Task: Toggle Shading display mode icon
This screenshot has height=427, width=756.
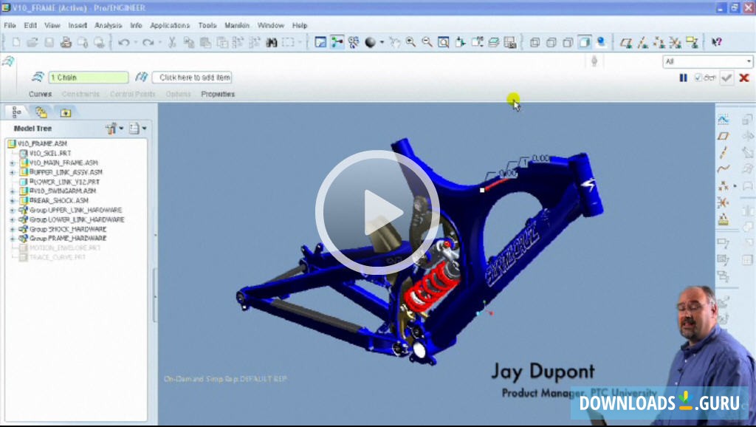Action: coord(584,42)
